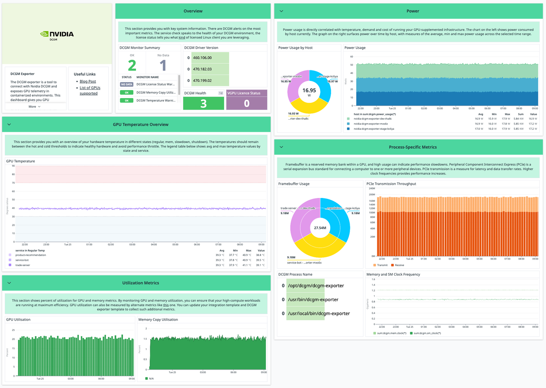Collapse the Utilization Metrics section chevron
The image size is (546, 388).
coord(9,283)
